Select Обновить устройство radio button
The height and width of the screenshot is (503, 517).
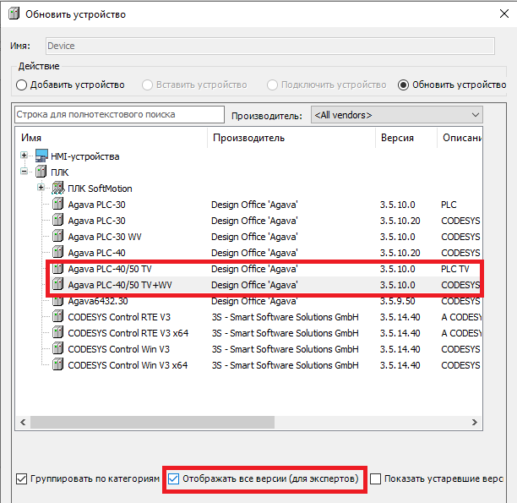click(403, 85)
